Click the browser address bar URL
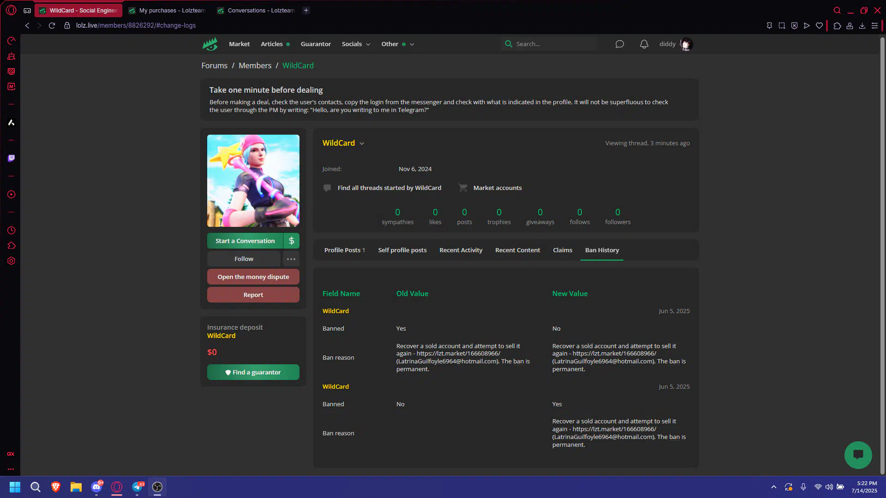The image size is (886, 498). click(136, 25)
